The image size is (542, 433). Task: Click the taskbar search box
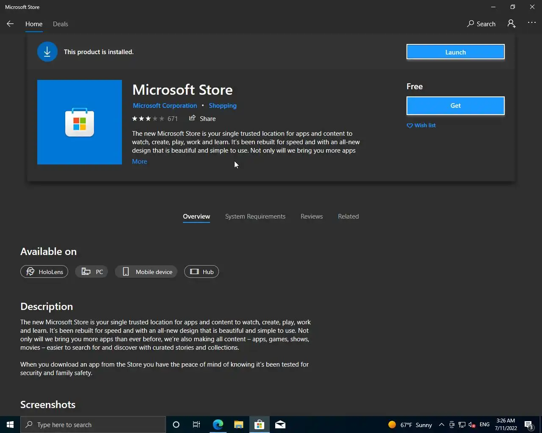[x=93, y=425]
